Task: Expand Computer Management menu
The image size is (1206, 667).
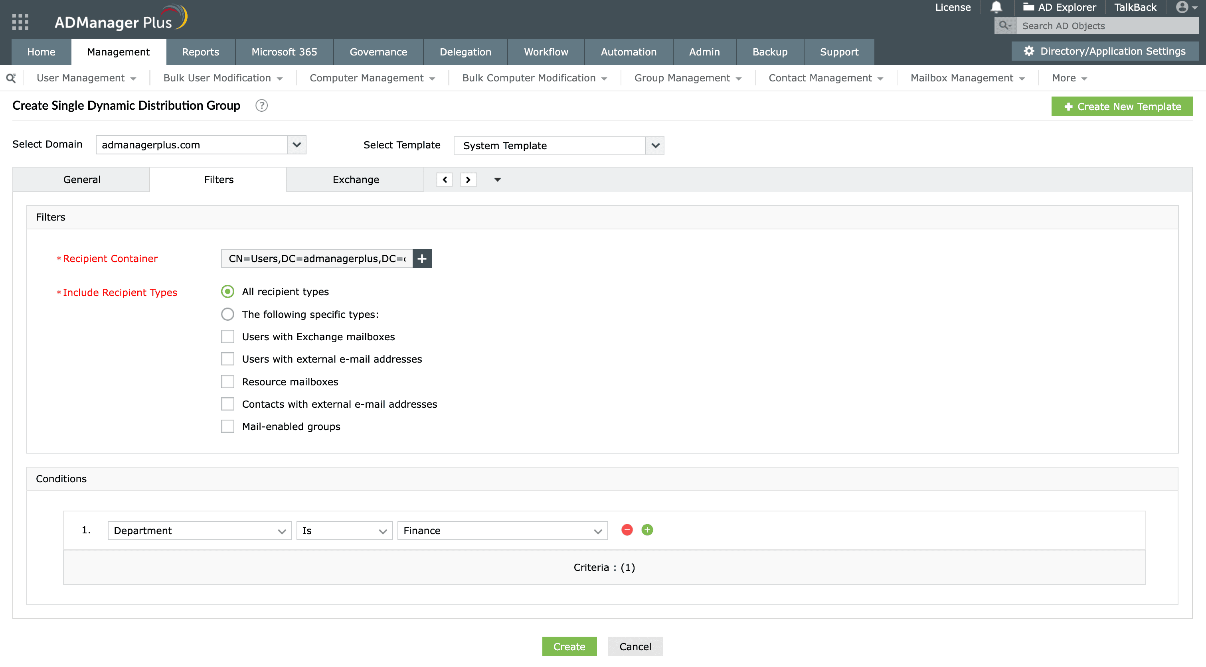Action: pyautogui.click(x=372, y=78)
